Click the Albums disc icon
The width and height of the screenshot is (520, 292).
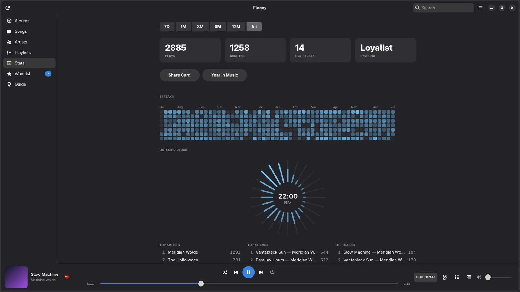point(9,21)
